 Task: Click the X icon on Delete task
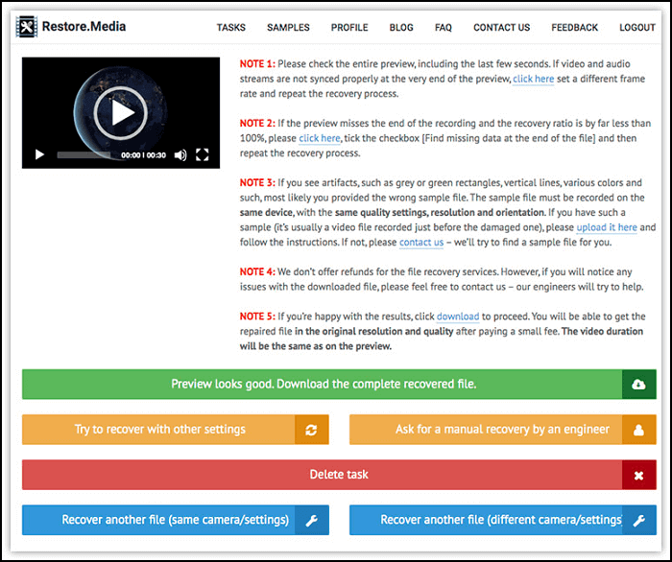coord(639,475)
